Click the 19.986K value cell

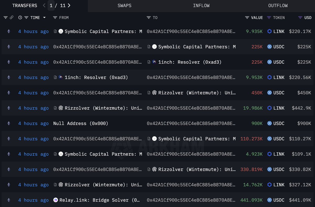[253, 108]
